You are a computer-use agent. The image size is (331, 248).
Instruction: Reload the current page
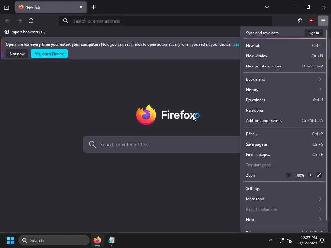click(31, 21)
